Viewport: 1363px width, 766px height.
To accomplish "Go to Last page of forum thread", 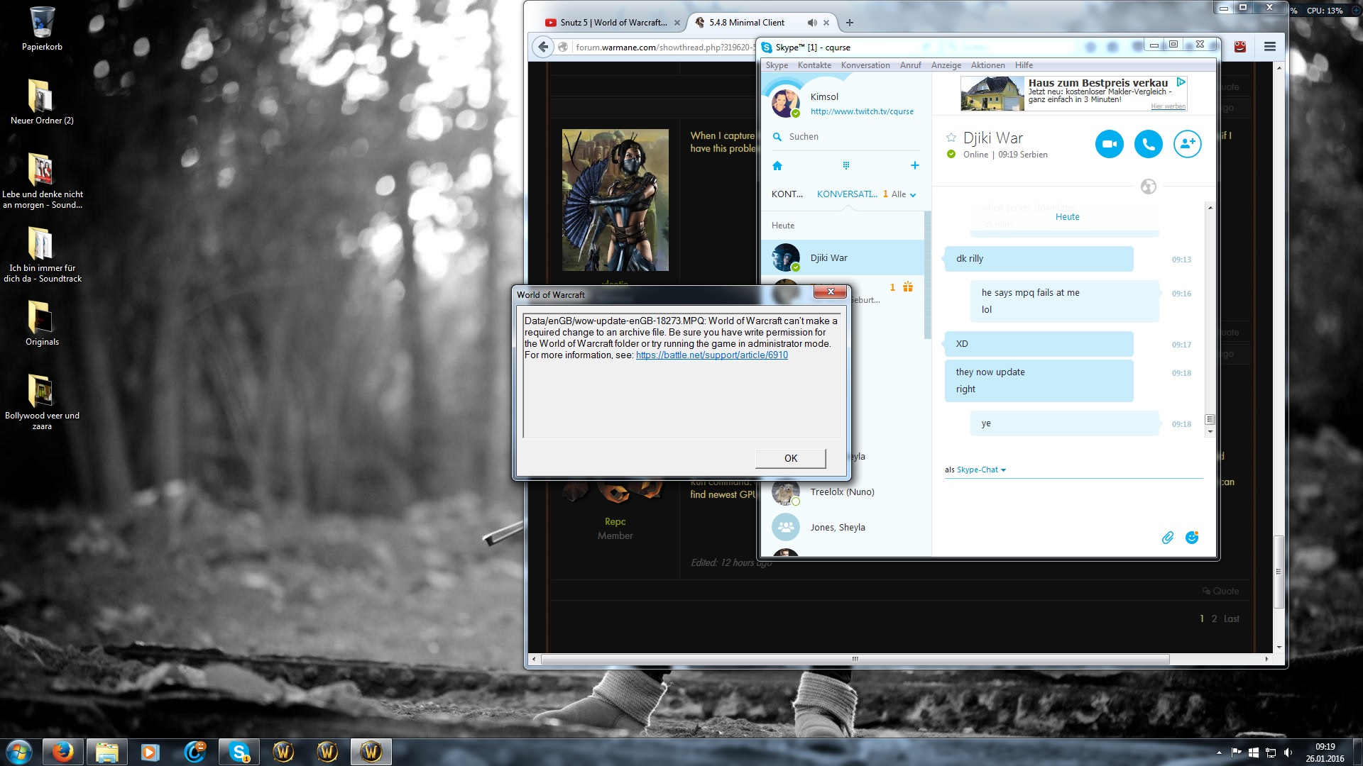I will click(1231, 618).
